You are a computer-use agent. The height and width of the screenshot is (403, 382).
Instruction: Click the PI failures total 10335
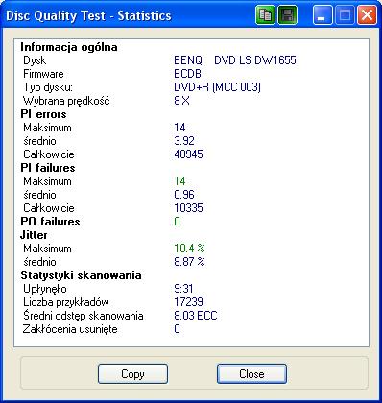click(x=188, y=208)
